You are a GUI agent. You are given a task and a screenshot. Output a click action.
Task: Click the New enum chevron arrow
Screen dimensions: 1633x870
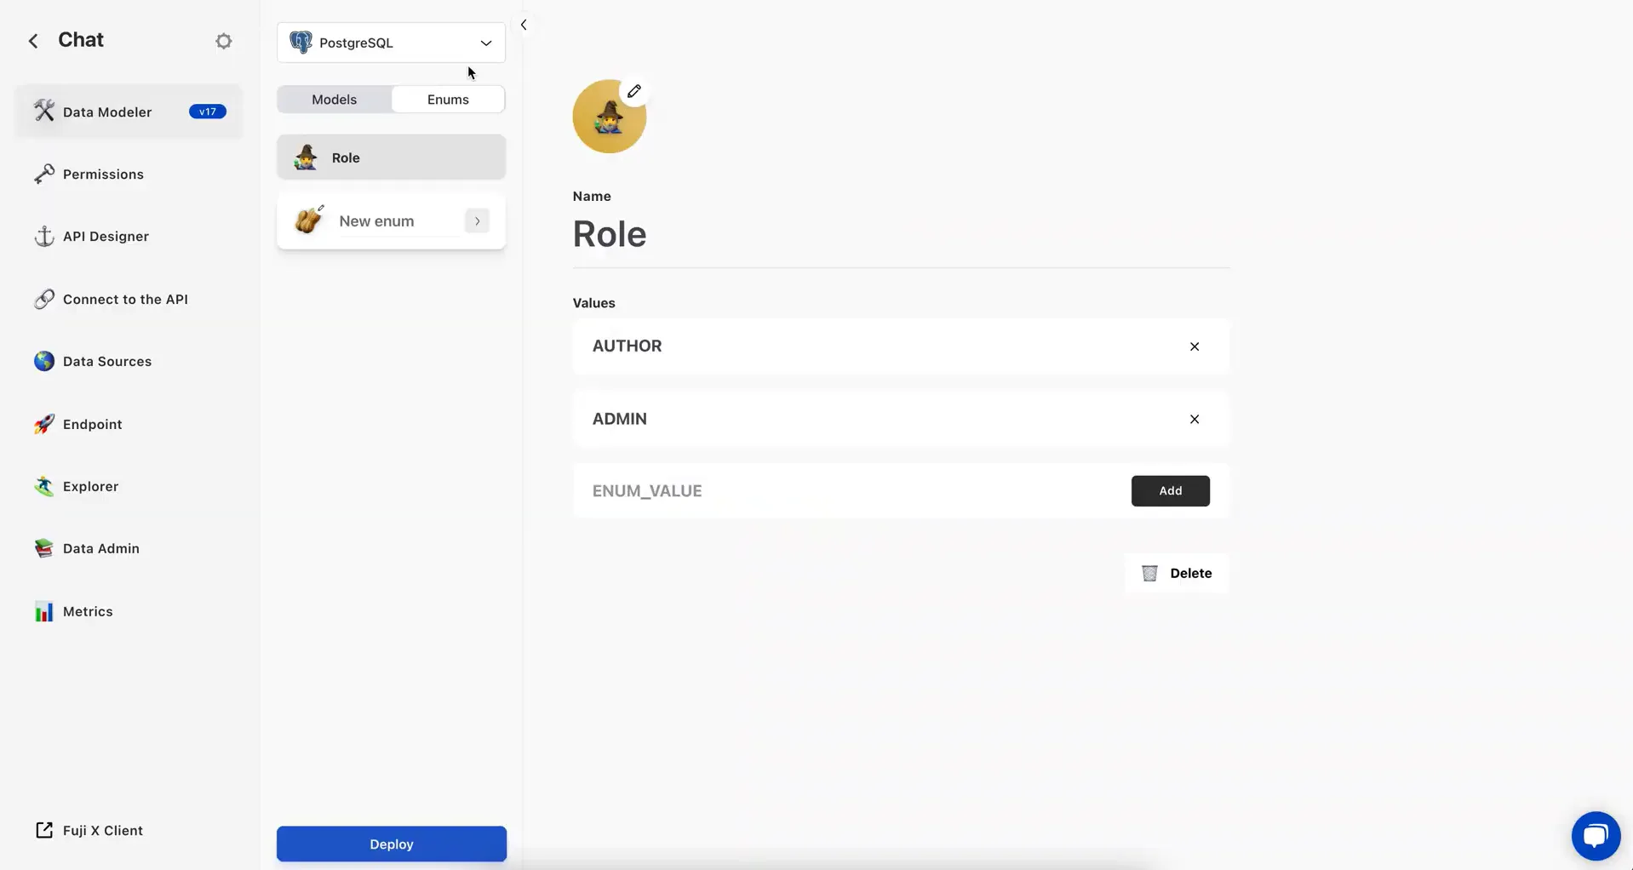(x=477, y=221)
